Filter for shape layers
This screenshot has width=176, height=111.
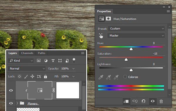[60, 60]
